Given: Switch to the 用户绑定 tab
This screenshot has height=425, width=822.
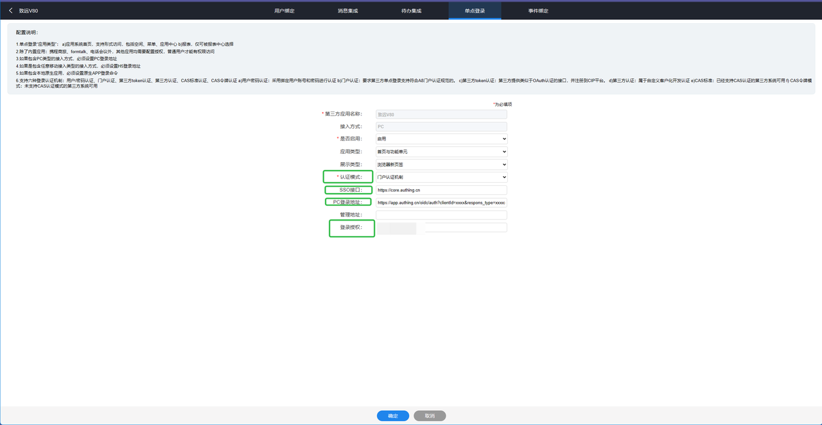Looking at the screenshot, I should click(x=284, y=11).
